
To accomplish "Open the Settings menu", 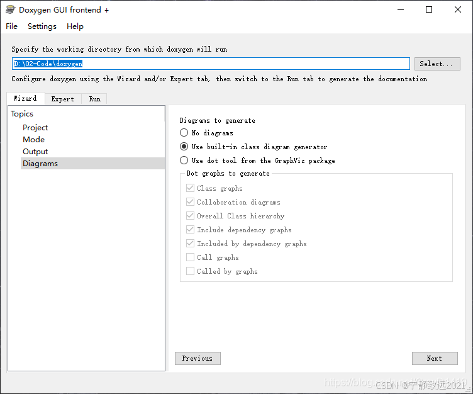I will point(42,26).
